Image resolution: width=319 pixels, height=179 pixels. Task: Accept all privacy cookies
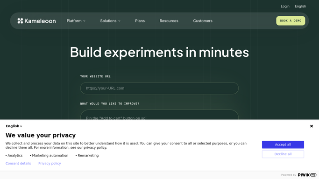click(283, 145)
